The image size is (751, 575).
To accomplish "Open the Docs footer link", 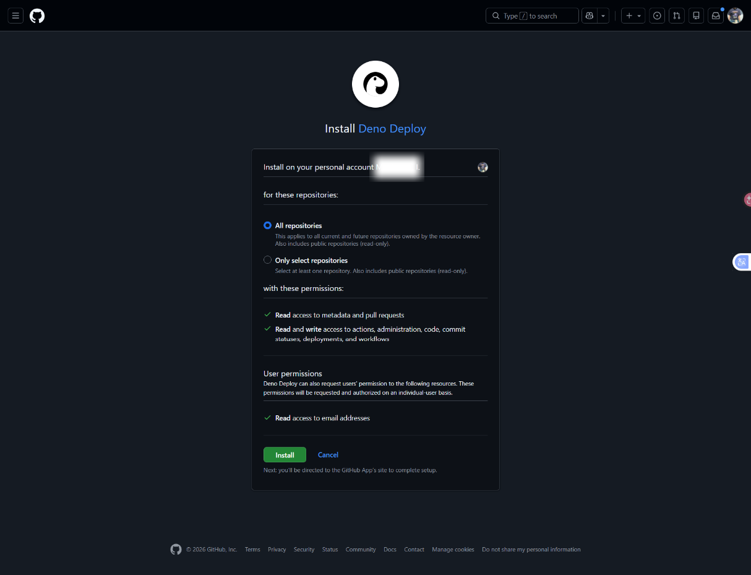I will (x=390, y=550).
